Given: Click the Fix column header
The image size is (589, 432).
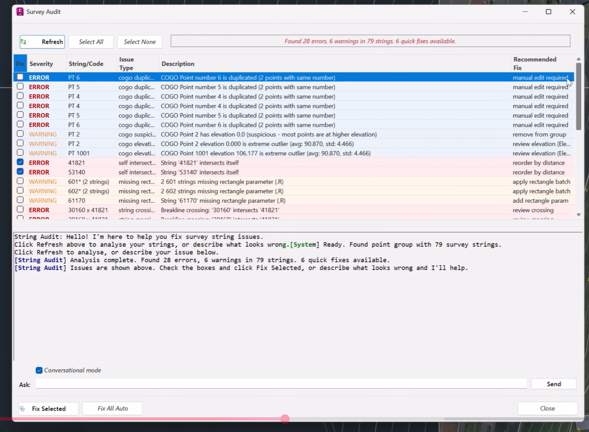Looking at the screenshot, I should 20,64.
